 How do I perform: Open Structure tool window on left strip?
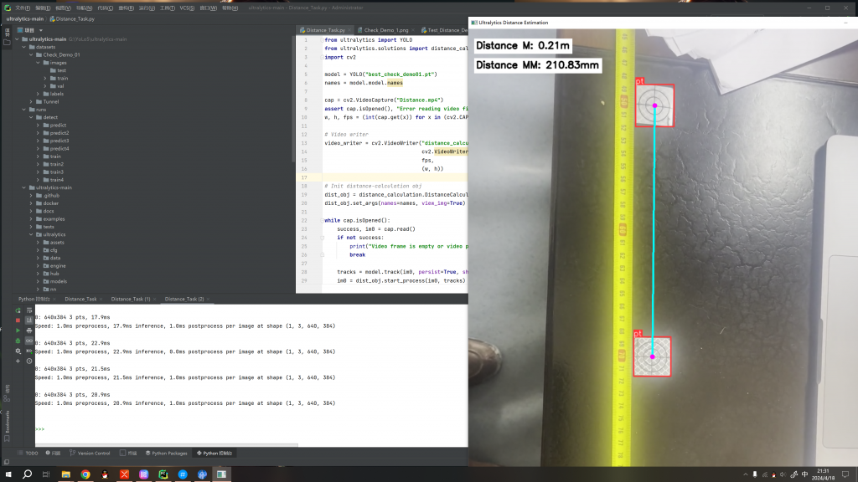coord(7,392)
